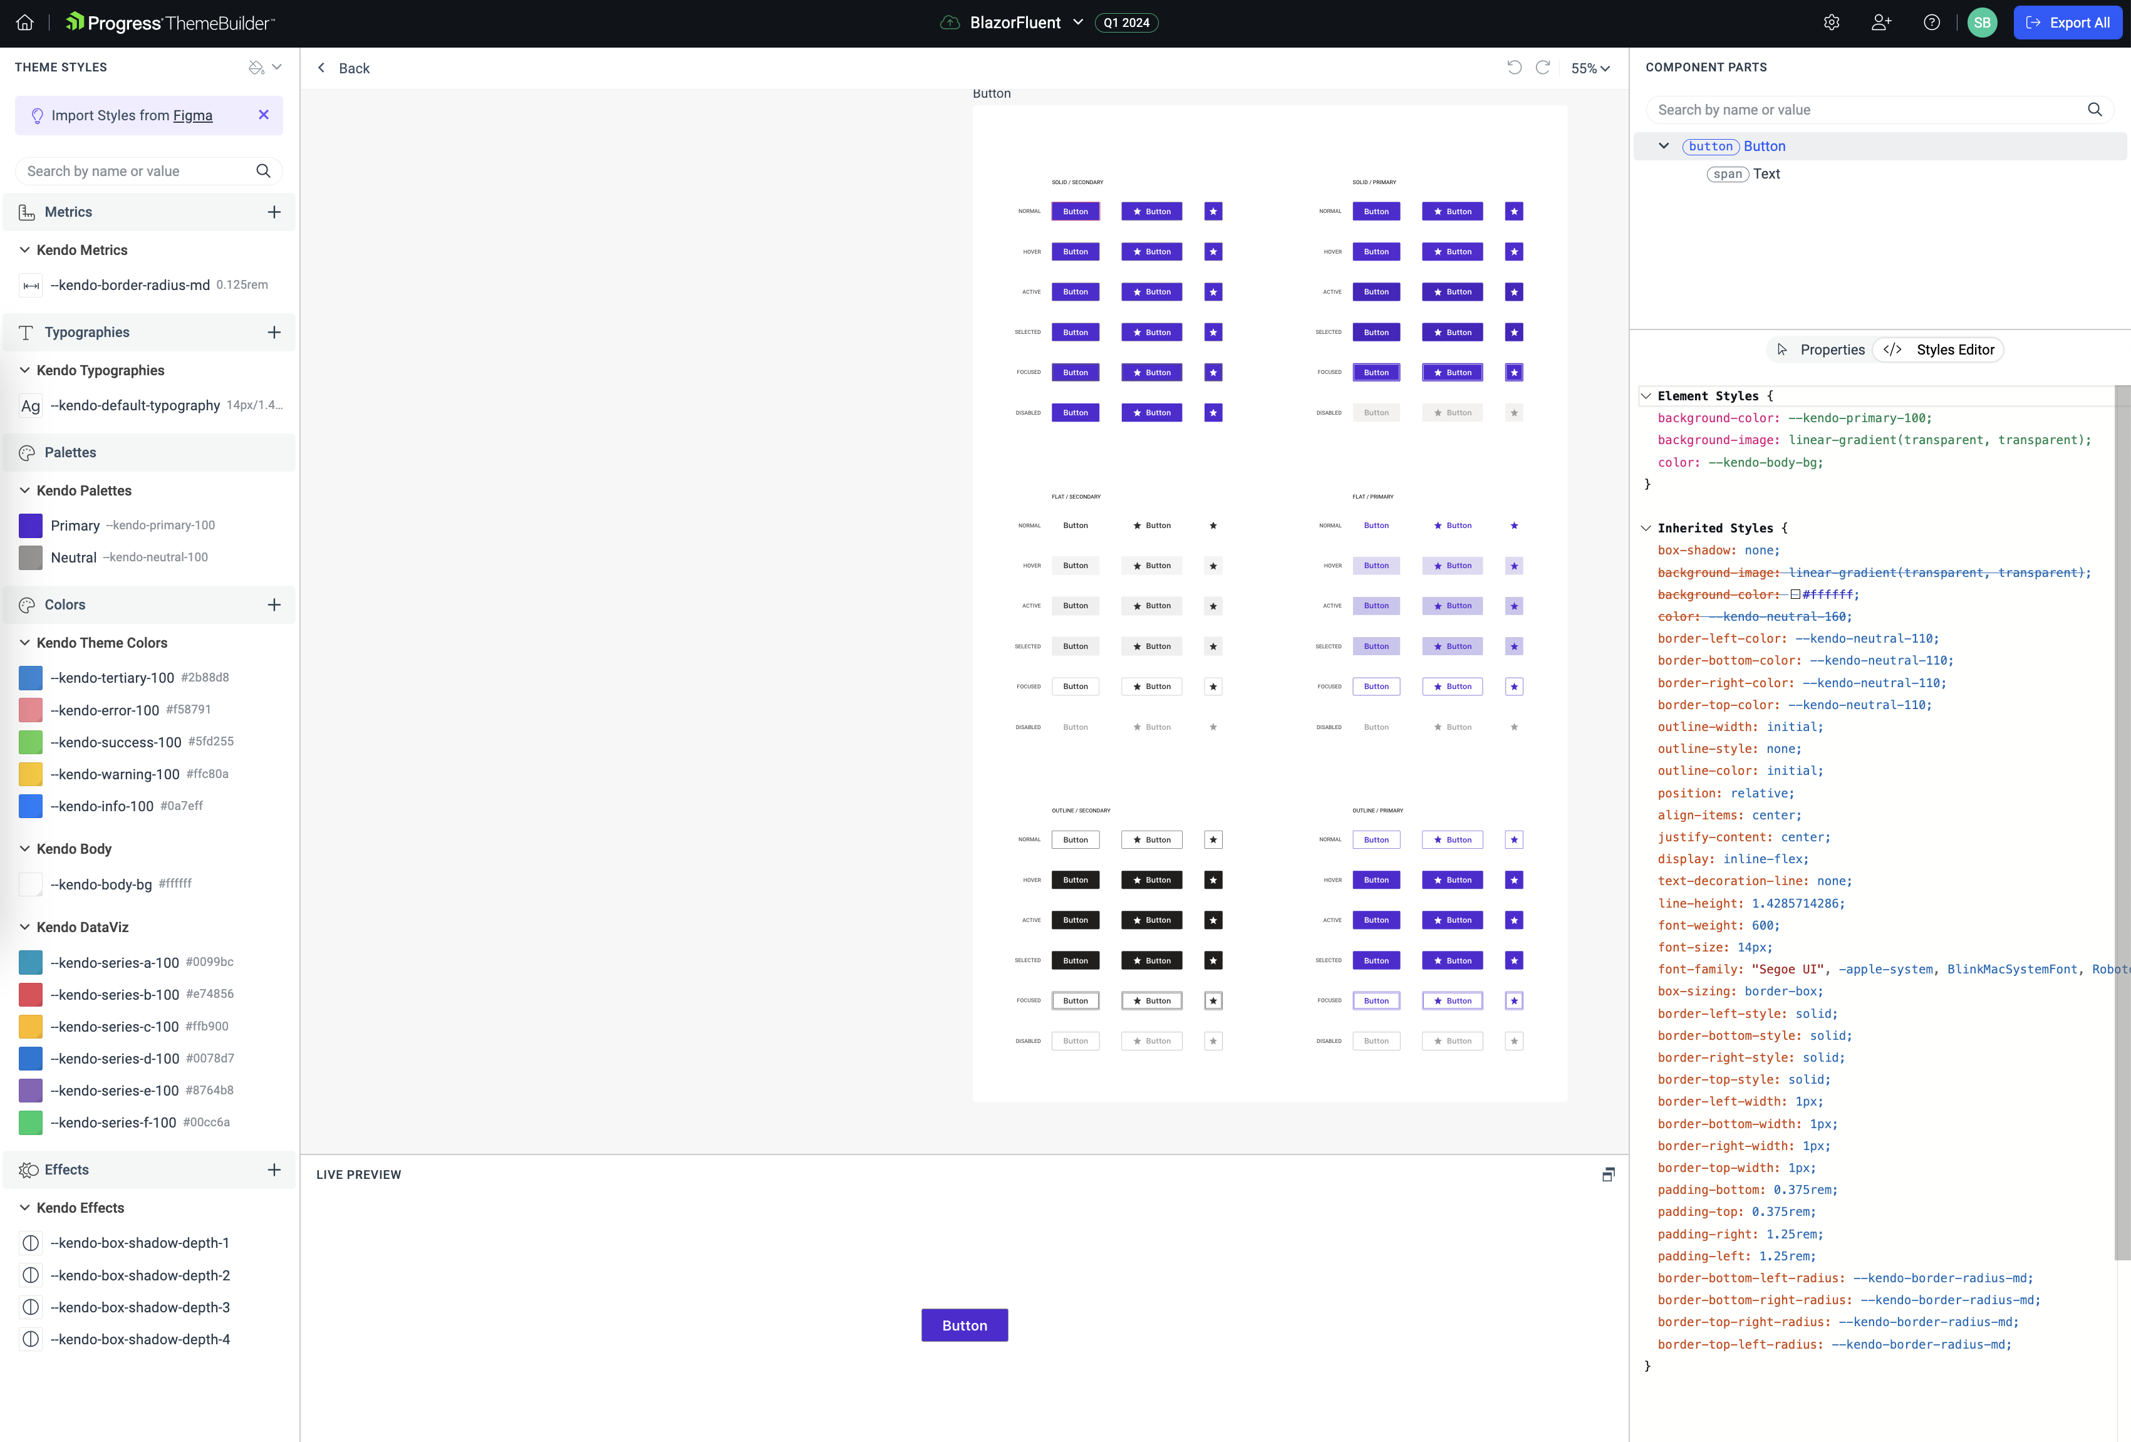
Task: Select the kendo-success-100 color row
Action: [x=150, y=742]
